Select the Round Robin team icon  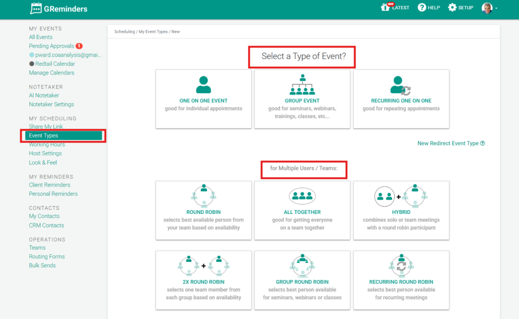tap(203, 195)
